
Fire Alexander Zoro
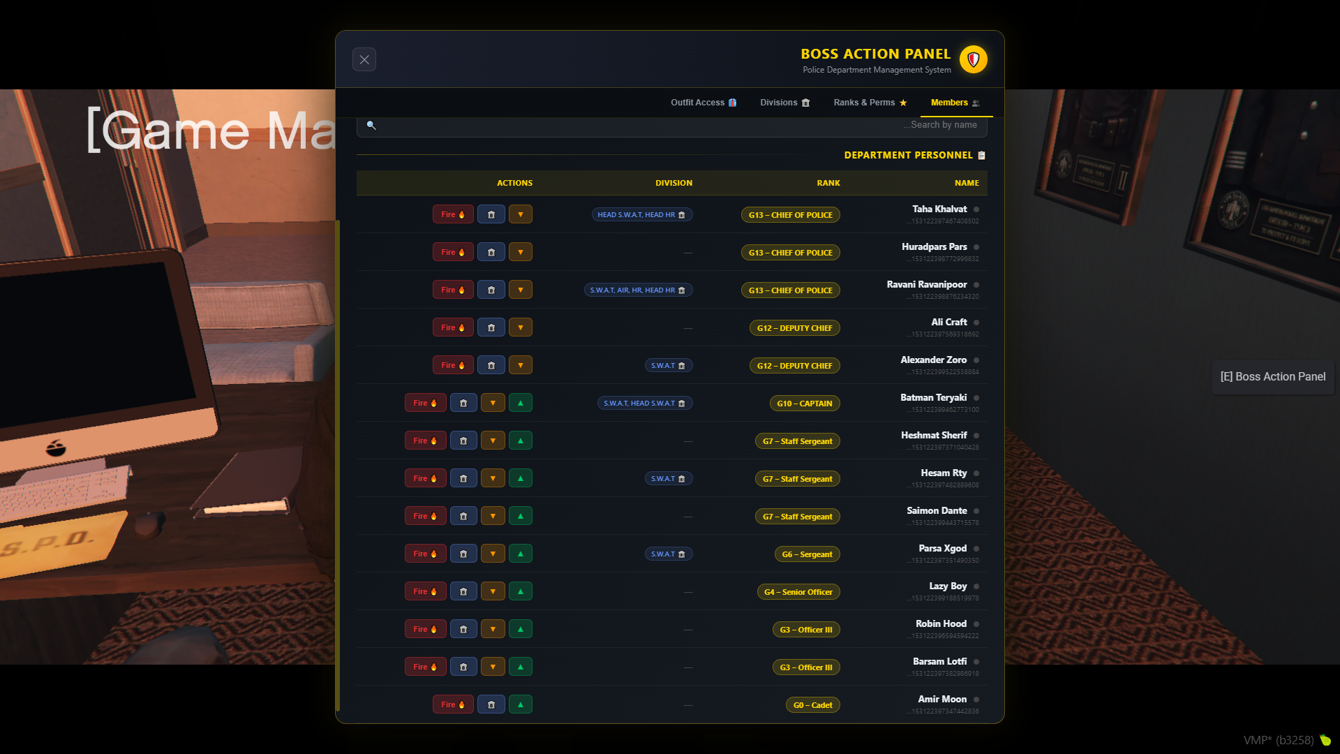click(x=453, y=365)
